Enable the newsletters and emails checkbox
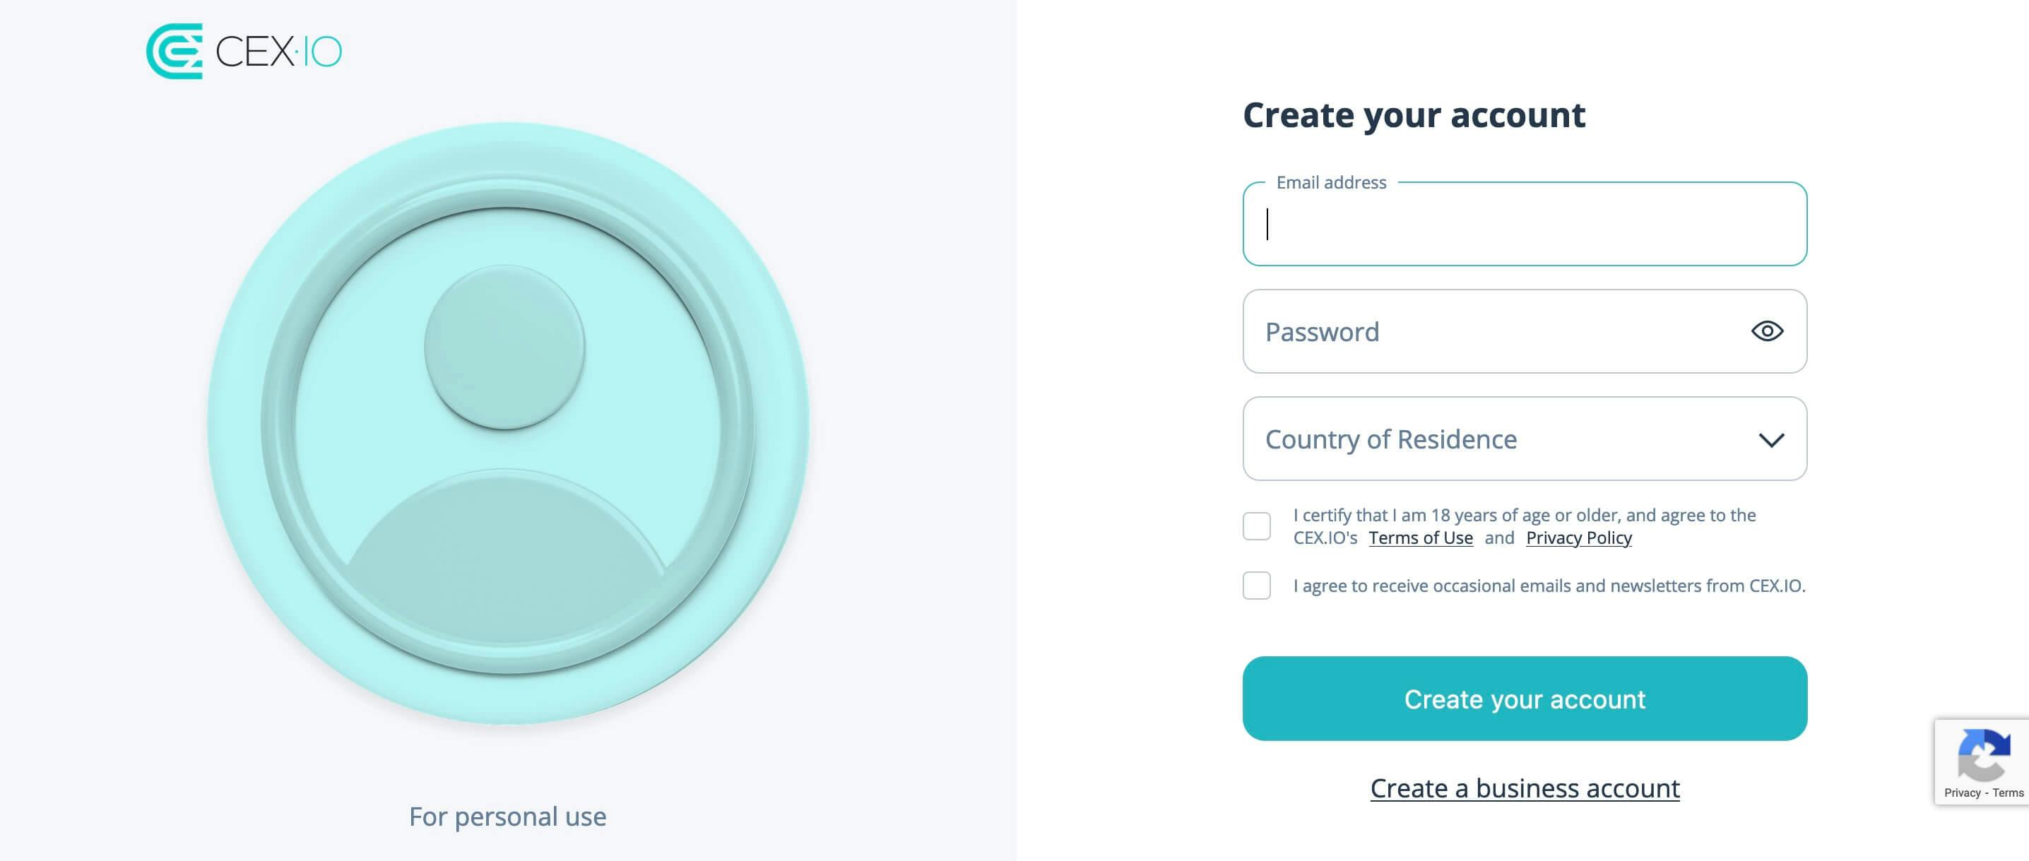Screen dimensions: 2029x861 click(1256, 586)
